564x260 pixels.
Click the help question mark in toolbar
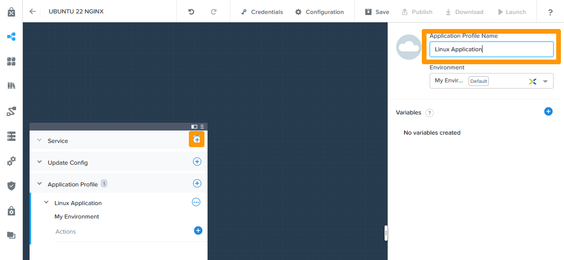coord(550,12)
